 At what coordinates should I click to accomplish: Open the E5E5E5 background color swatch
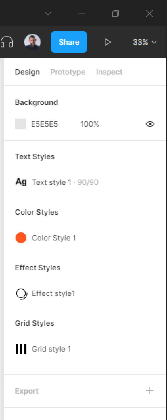(20, 124)
